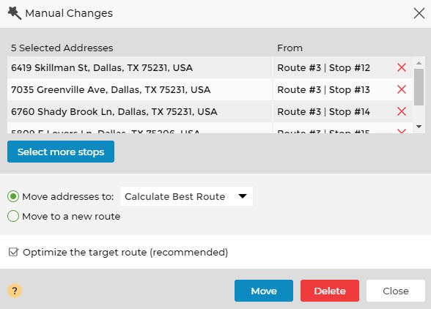This screenshot has width=431, height=309.
Task: Click the address list scroll up arrow
Action: [419, 63]
